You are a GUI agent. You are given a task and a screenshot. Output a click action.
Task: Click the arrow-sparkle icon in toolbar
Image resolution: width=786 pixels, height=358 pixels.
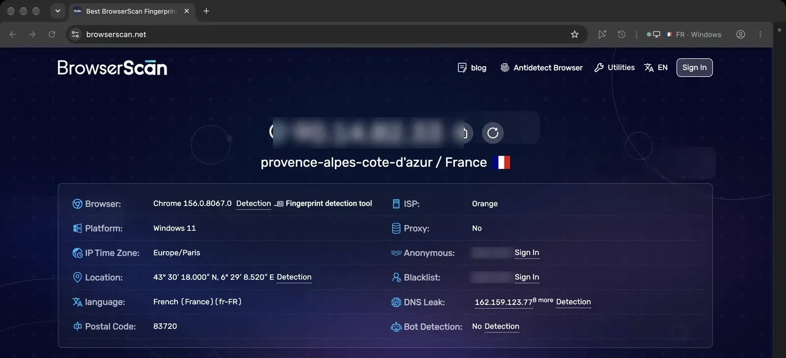point(602,34)
